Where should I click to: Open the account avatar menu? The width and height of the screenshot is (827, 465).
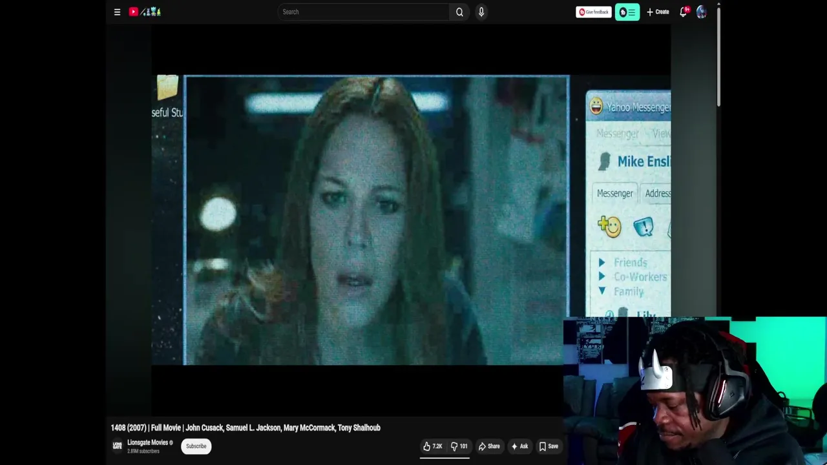[702, 12]
